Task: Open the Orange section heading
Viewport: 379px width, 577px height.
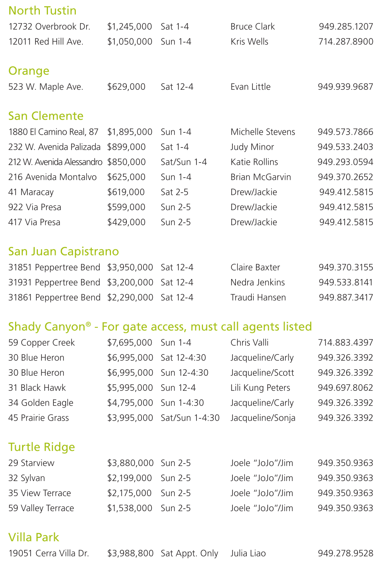Action: [x=29, y=71]
